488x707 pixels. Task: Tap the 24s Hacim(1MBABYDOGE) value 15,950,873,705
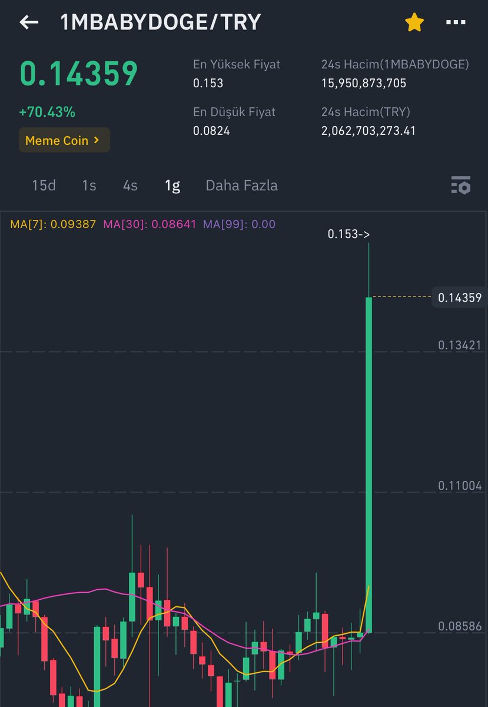364,83
